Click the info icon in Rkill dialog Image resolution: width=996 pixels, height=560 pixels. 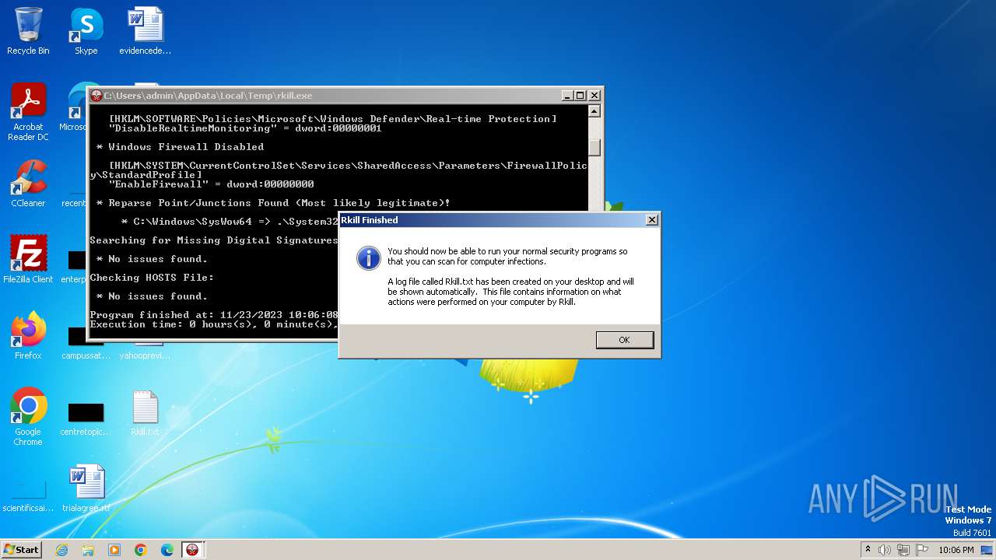368,257
